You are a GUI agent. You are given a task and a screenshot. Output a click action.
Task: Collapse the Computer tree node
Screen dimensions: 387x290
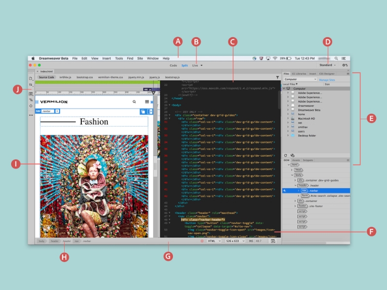pos(284,88)
